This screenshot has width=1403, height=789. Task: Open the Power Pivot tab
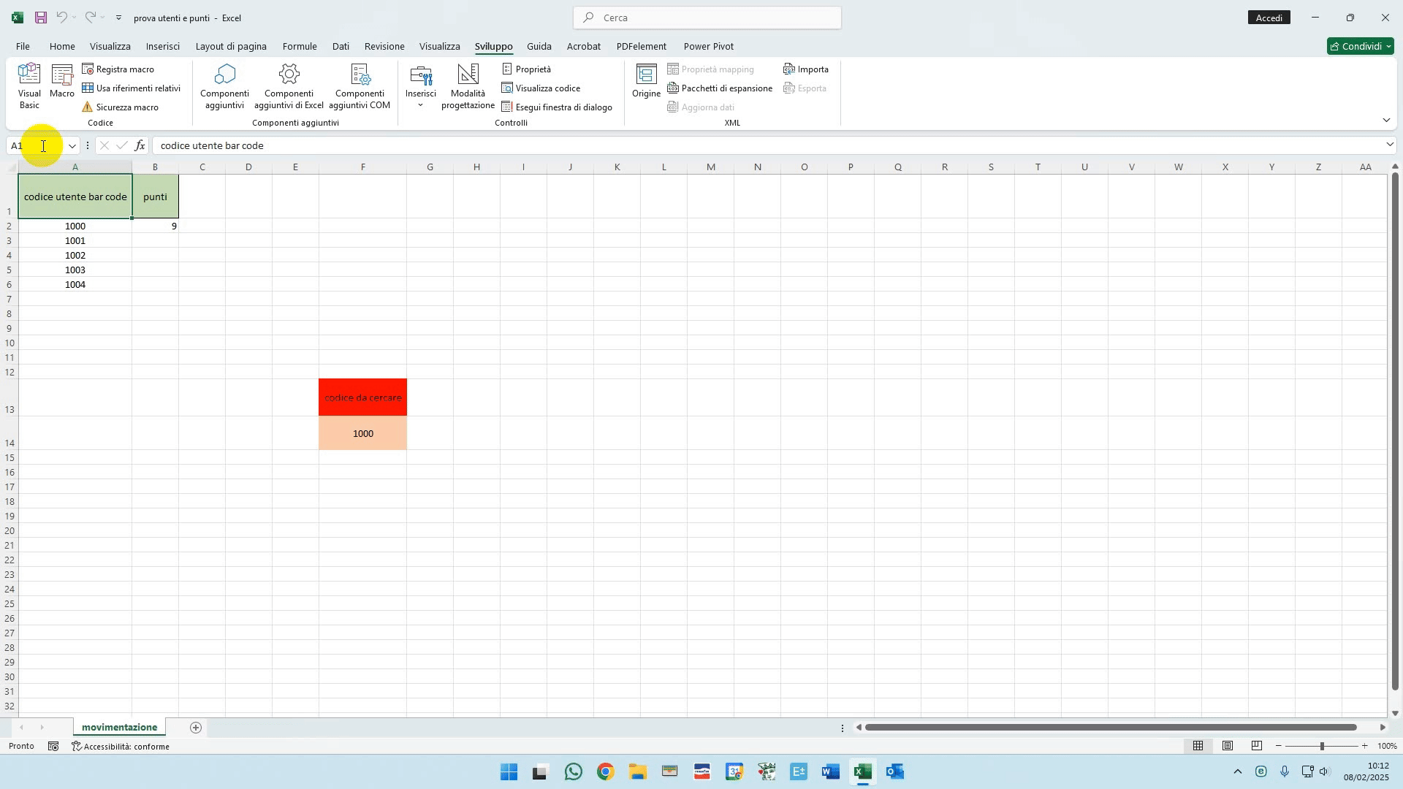[x=708, y=46]
